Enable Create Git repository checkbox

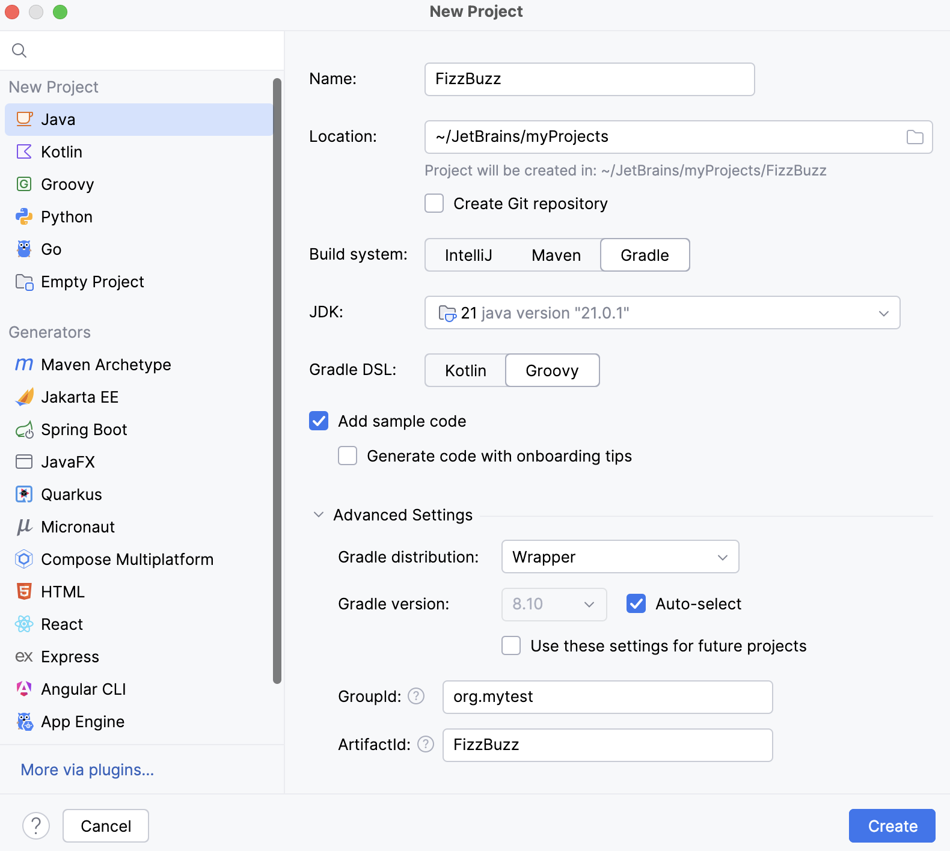tap(434, 204)
